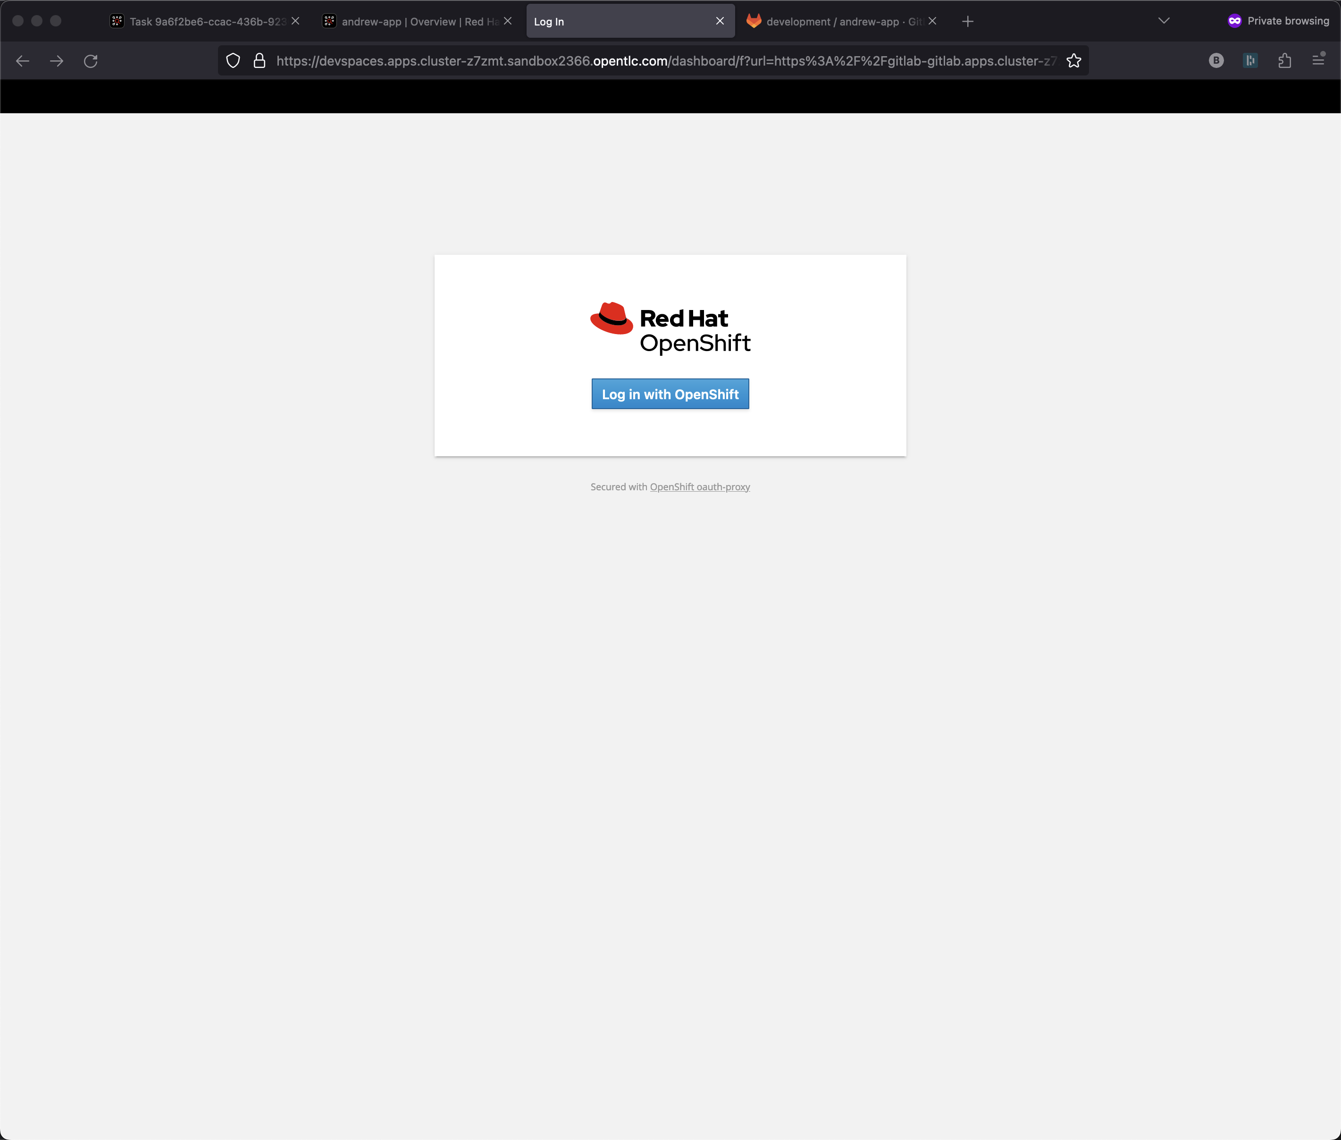
Task: Click the padlock site security icon
Action: pos(260,61)
